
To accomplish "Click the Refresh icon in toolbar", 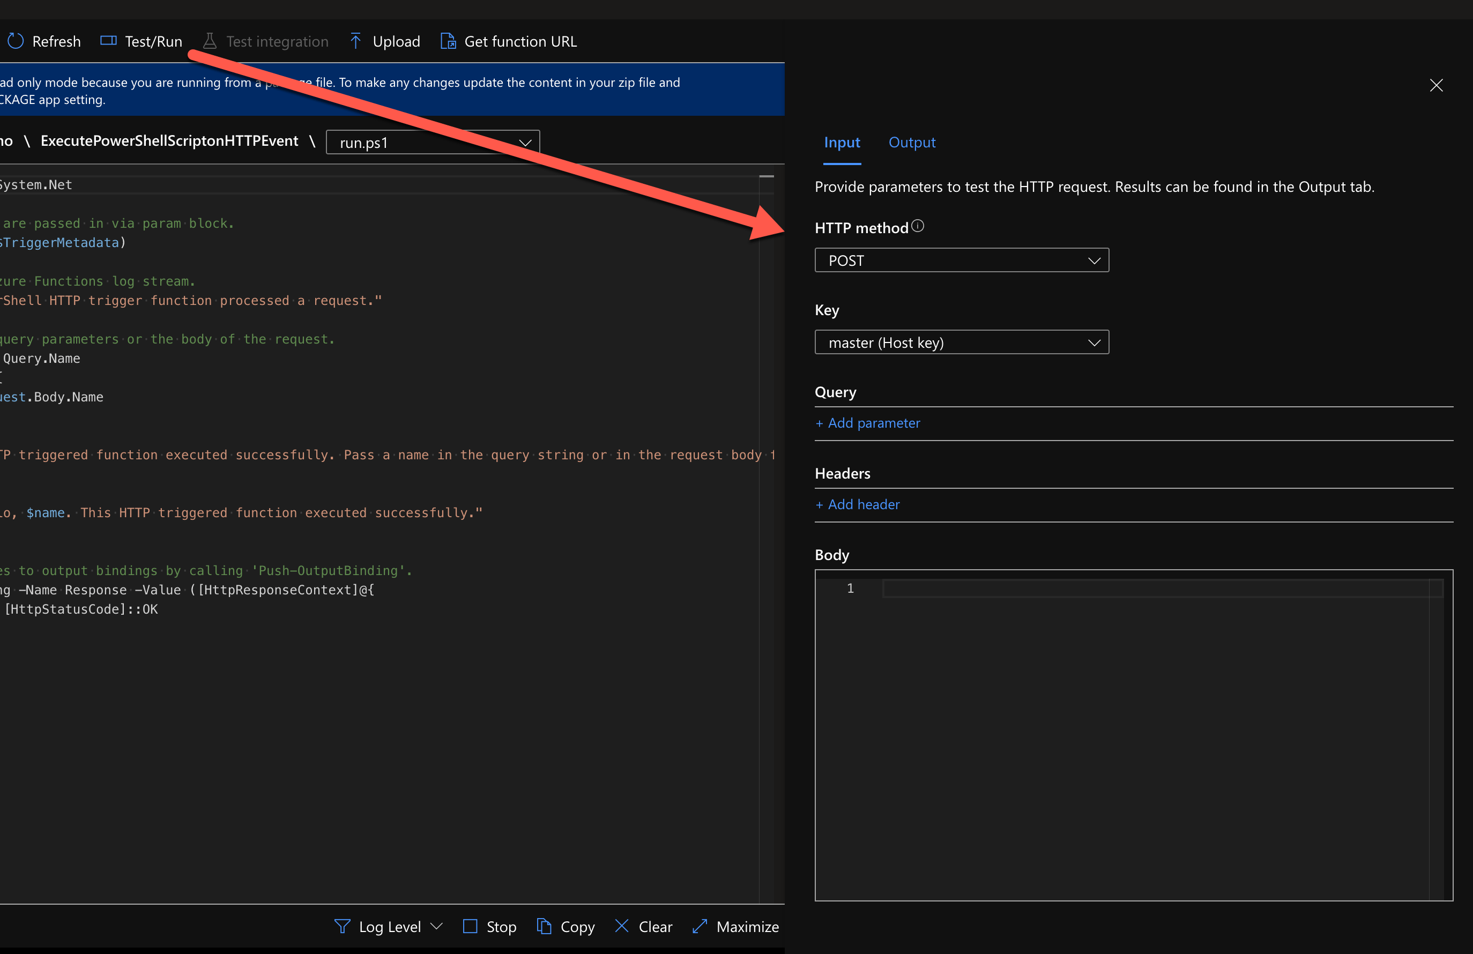I will click(x=16, y=41).
